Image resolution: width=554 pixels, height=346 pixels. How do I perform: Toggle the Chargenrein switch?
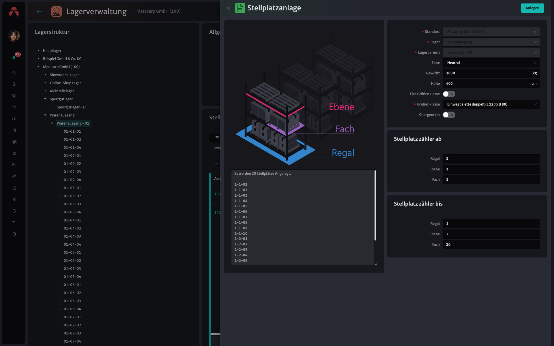[449, 115]
